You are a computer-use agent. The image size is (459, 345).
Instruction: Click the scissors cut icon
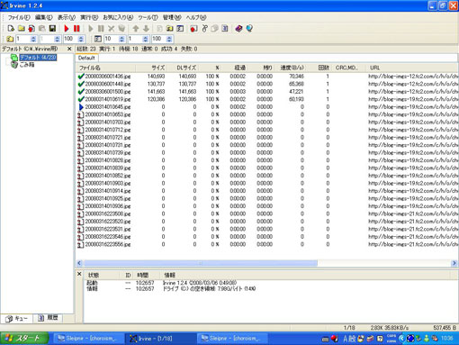tap(204, 29)
